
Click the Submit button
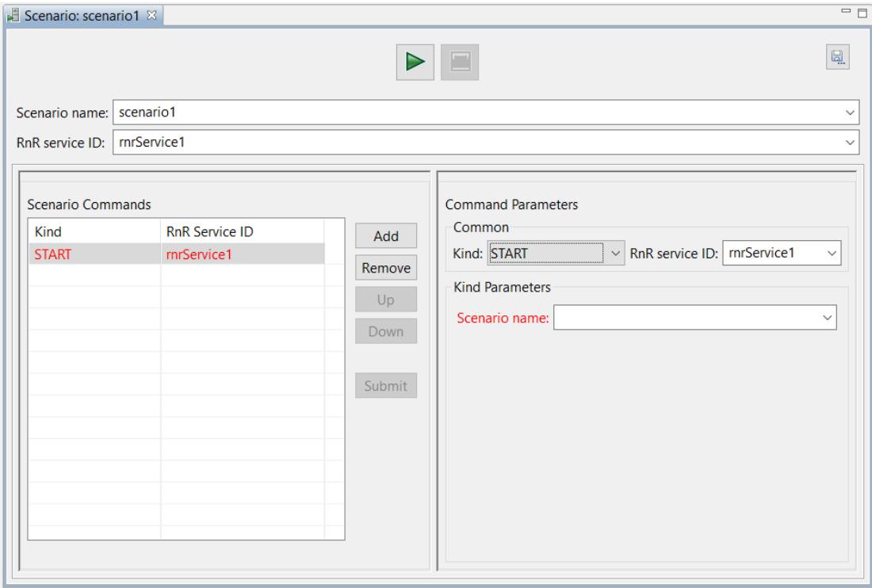click(x=386, y=386)
